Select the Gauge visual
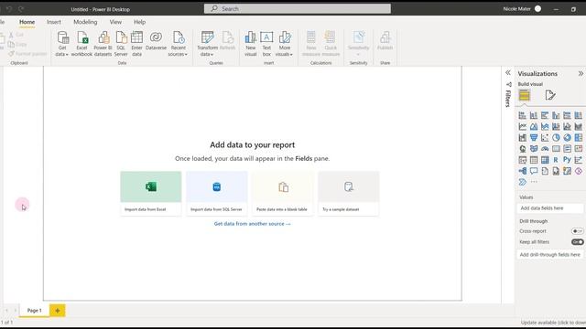This screenshot has width=586, height=329. pos(545,149)
